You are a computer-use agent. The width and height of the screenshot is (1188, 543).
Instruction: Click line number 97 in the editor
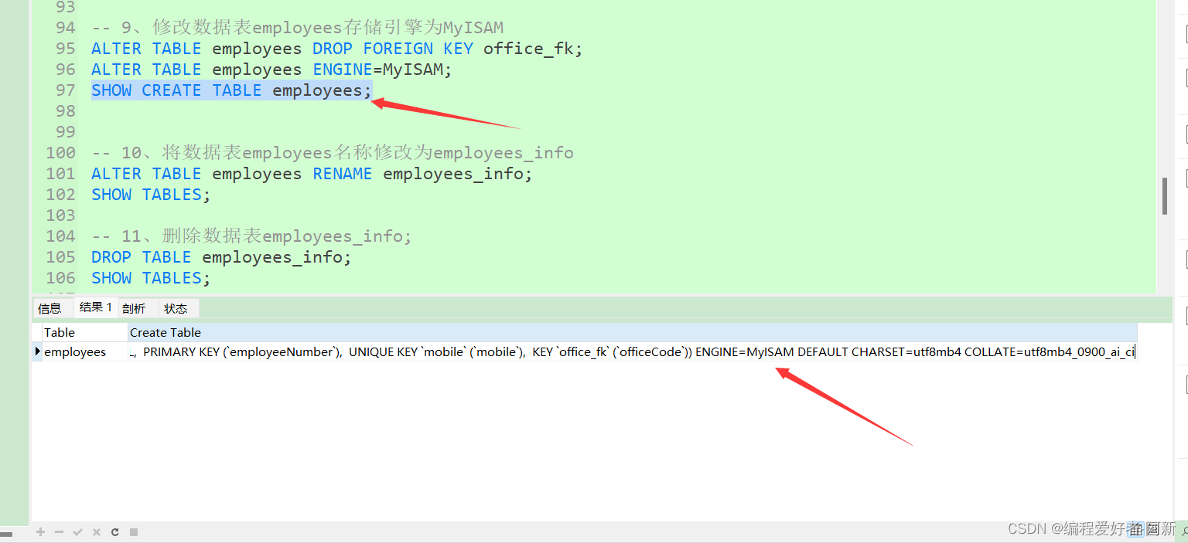pyautogui.click(x=66, y=90)
